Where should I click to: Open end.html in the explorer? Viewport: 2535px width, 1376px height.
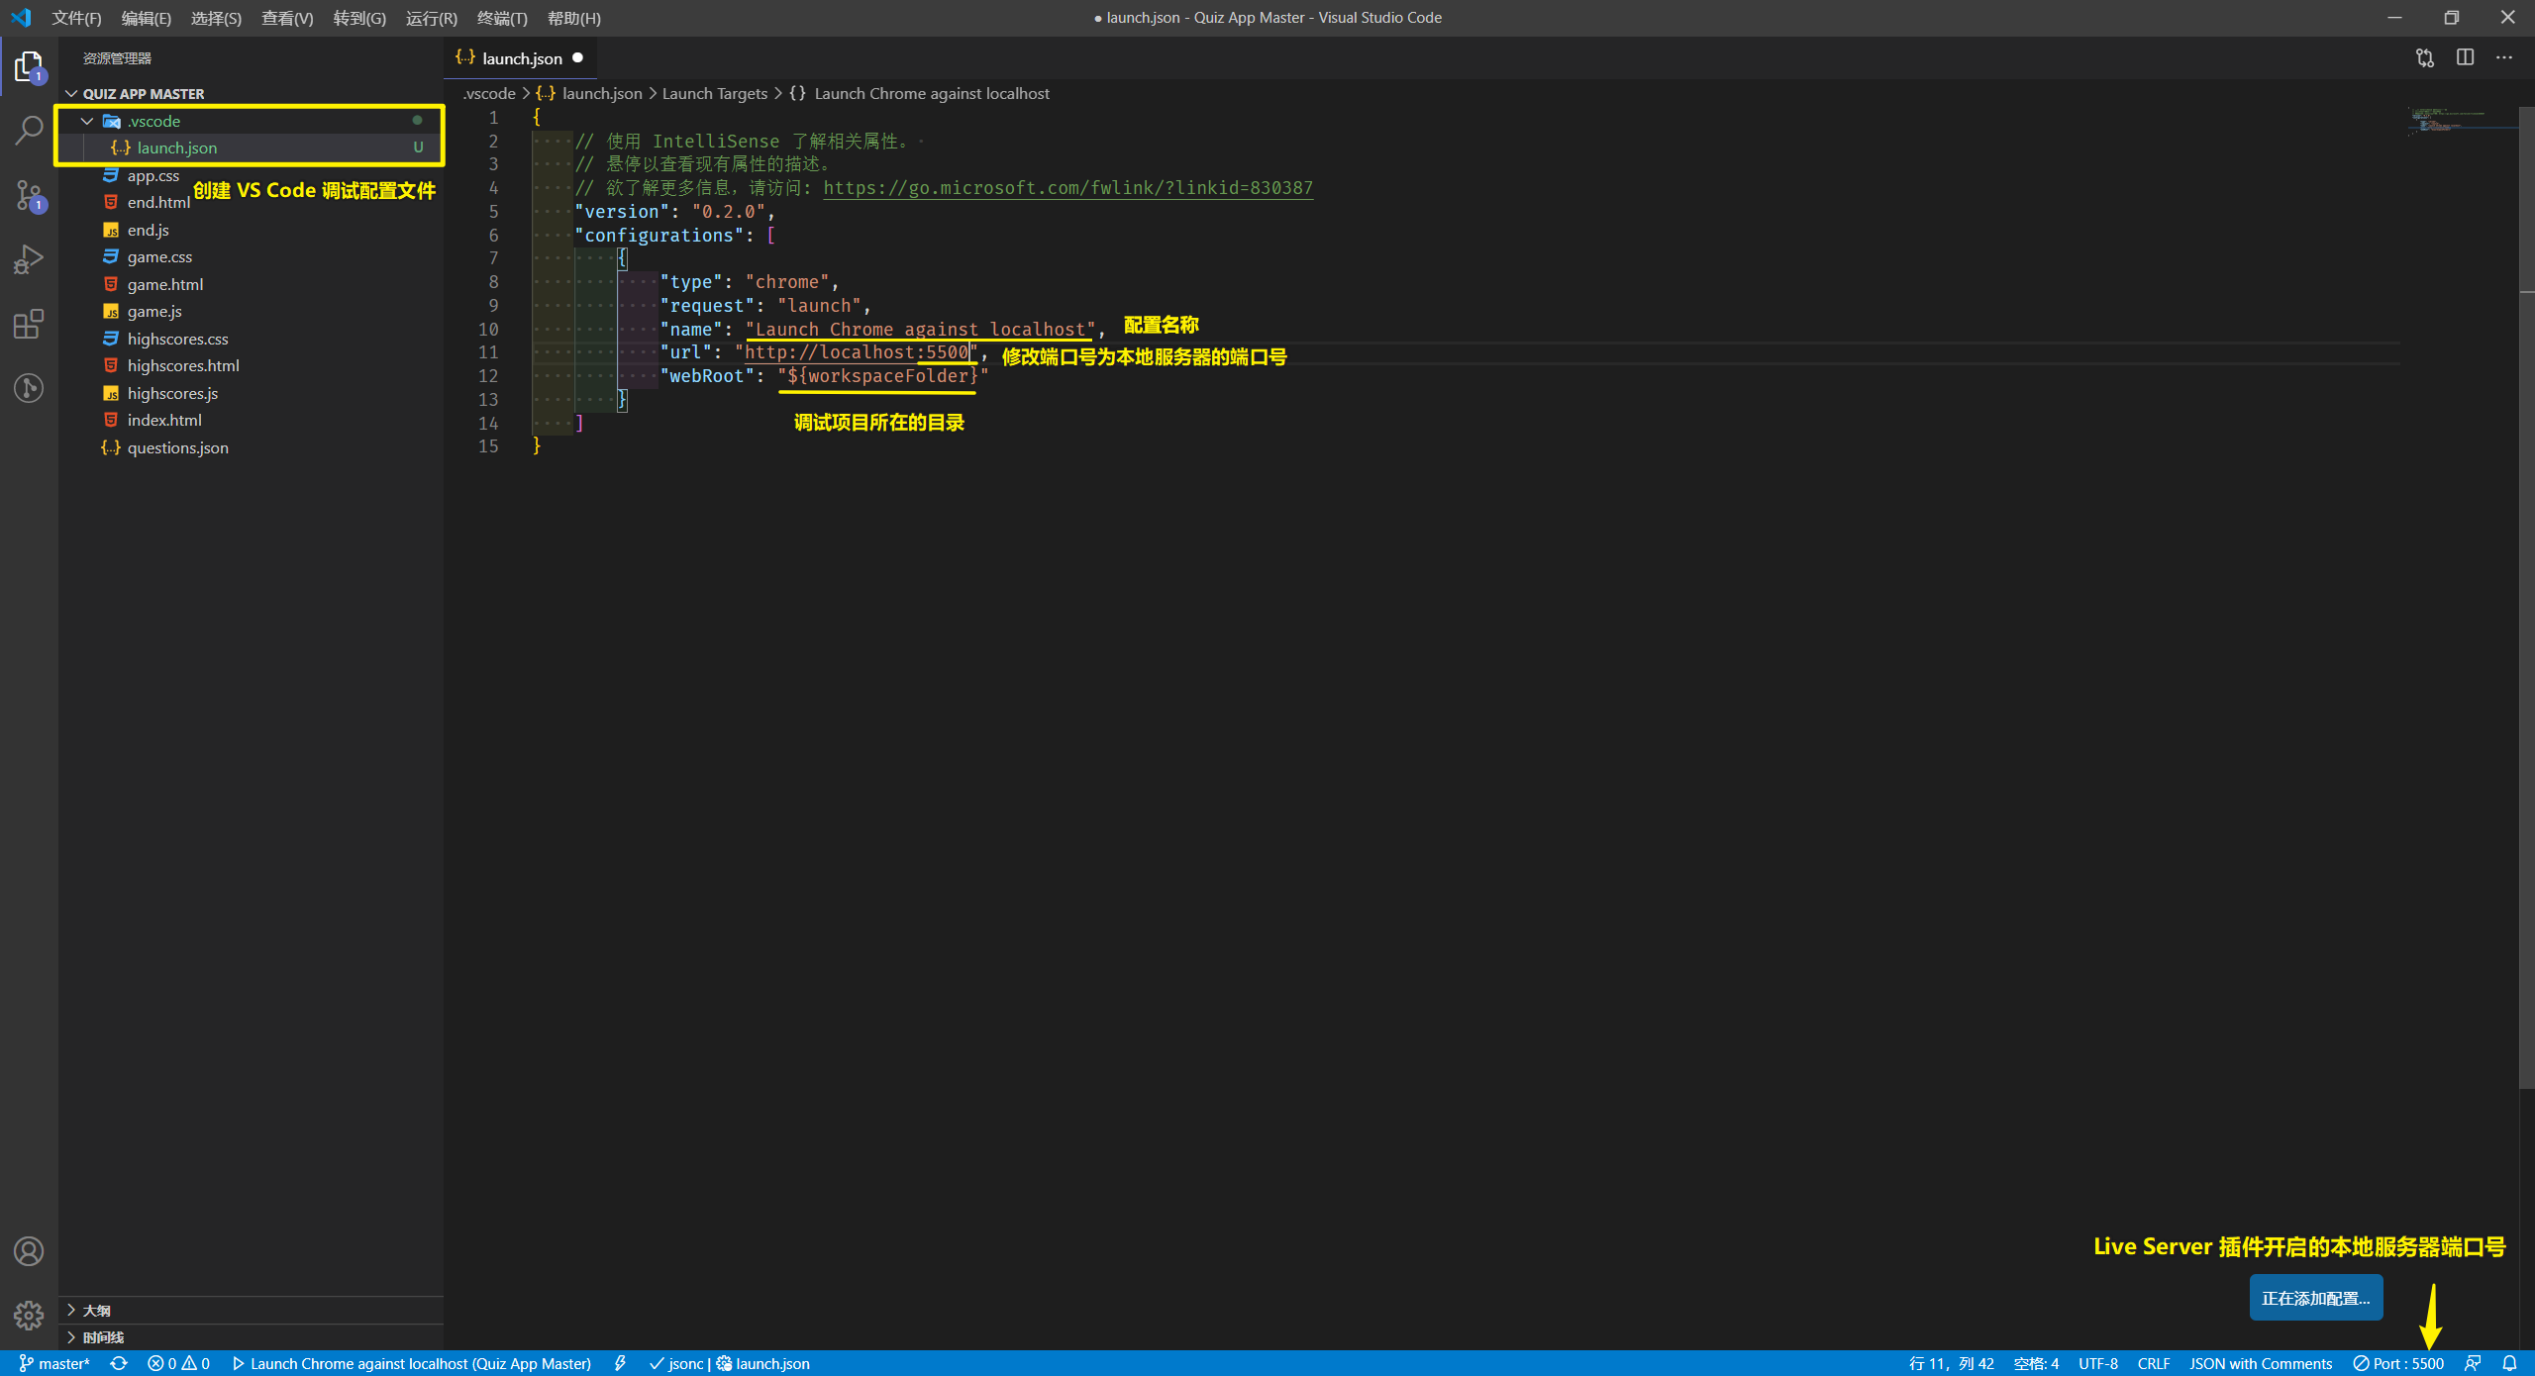click(x=251, y=202)
